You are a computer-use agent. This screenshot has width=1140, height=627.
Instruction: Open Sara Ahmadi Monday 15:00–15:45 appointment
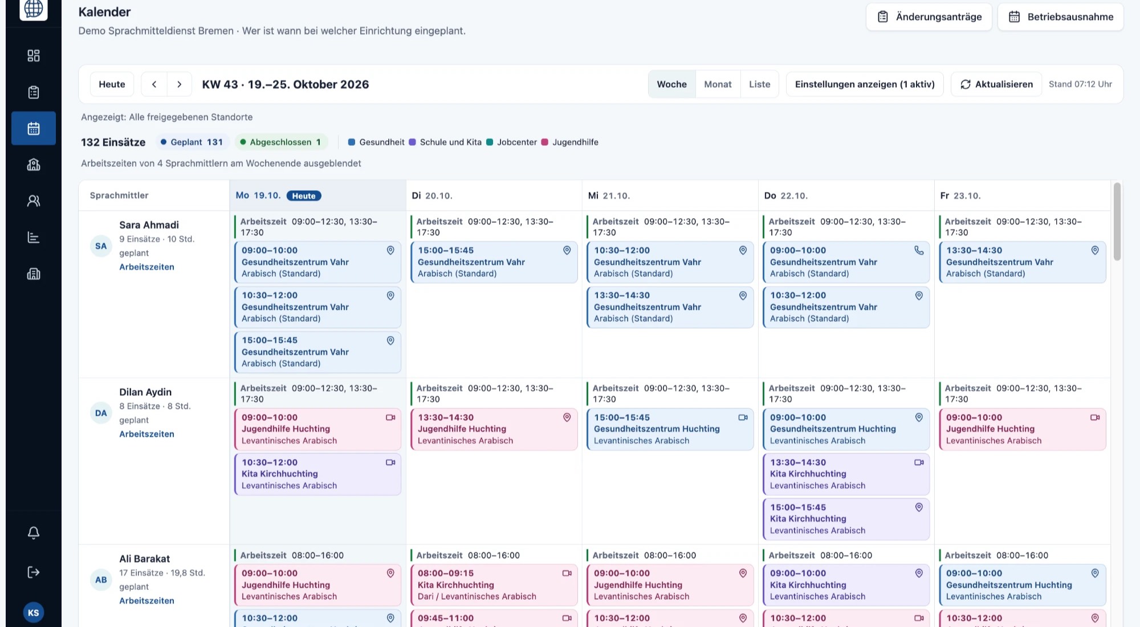coord(317,352)
